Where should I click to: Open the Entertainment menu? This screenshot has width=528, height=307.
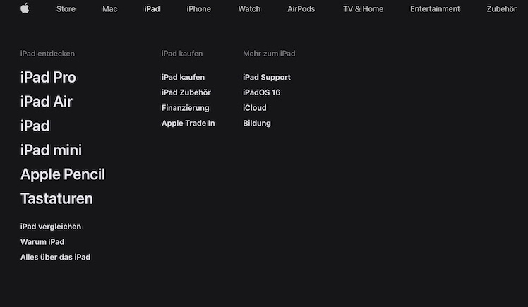click(435, 9)
